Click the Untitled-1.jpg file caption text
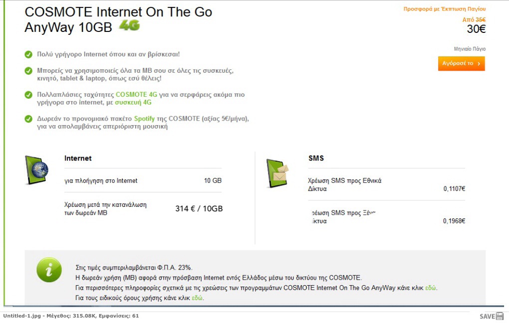This screenshot has height=323, width=509. (x=22, y=316)
